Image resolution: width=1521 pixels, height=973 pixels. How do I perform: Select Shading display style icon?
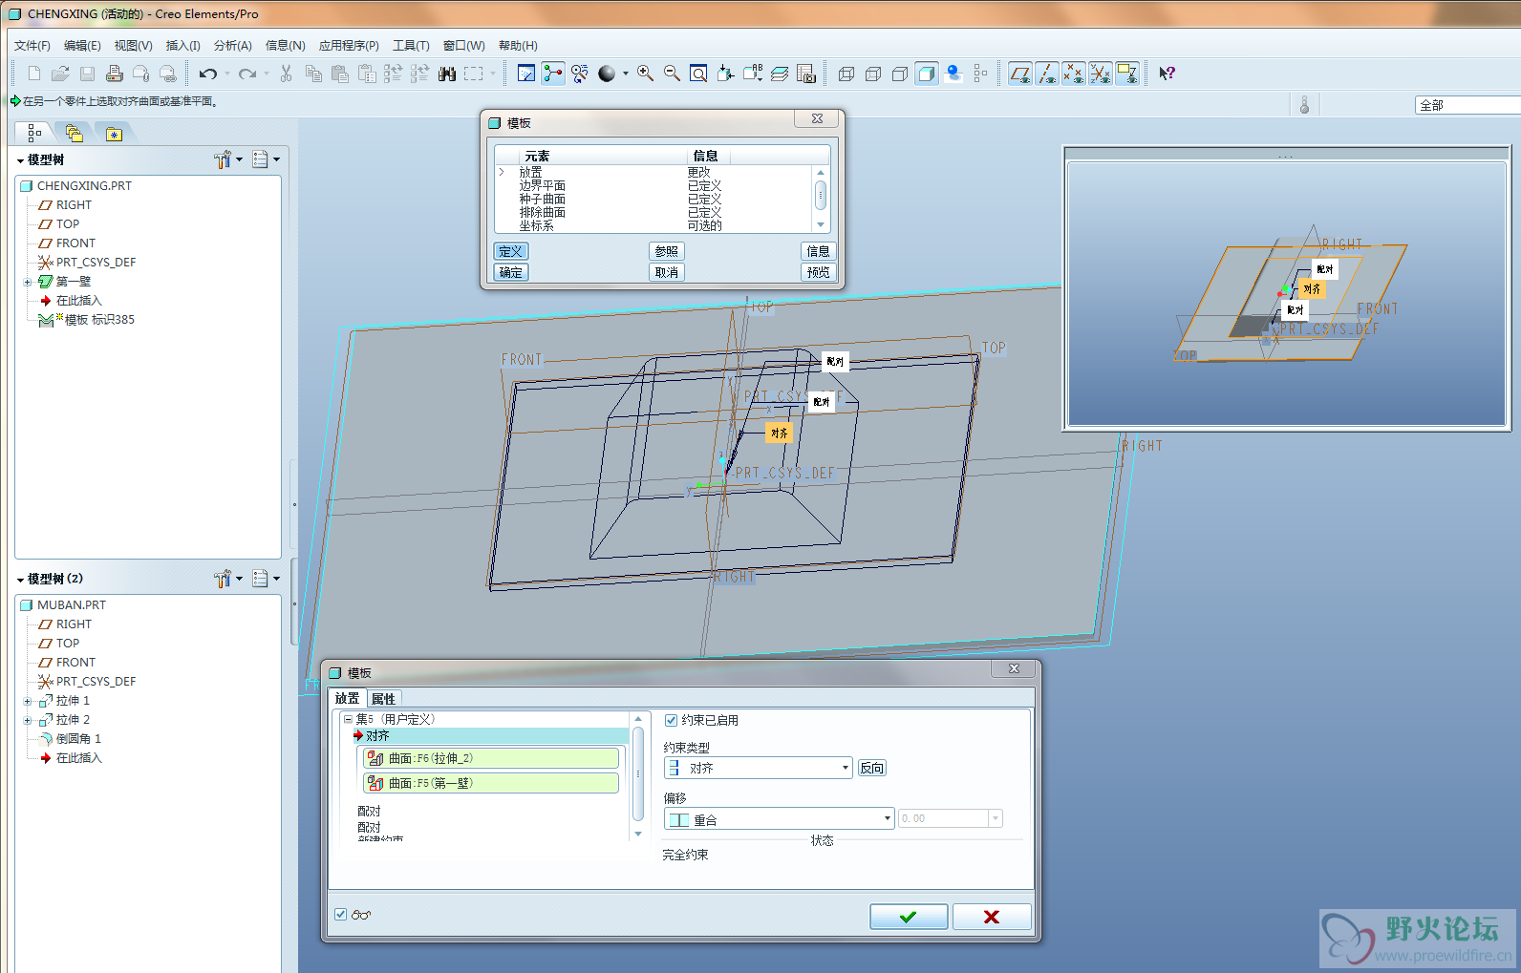click(927, 74)
